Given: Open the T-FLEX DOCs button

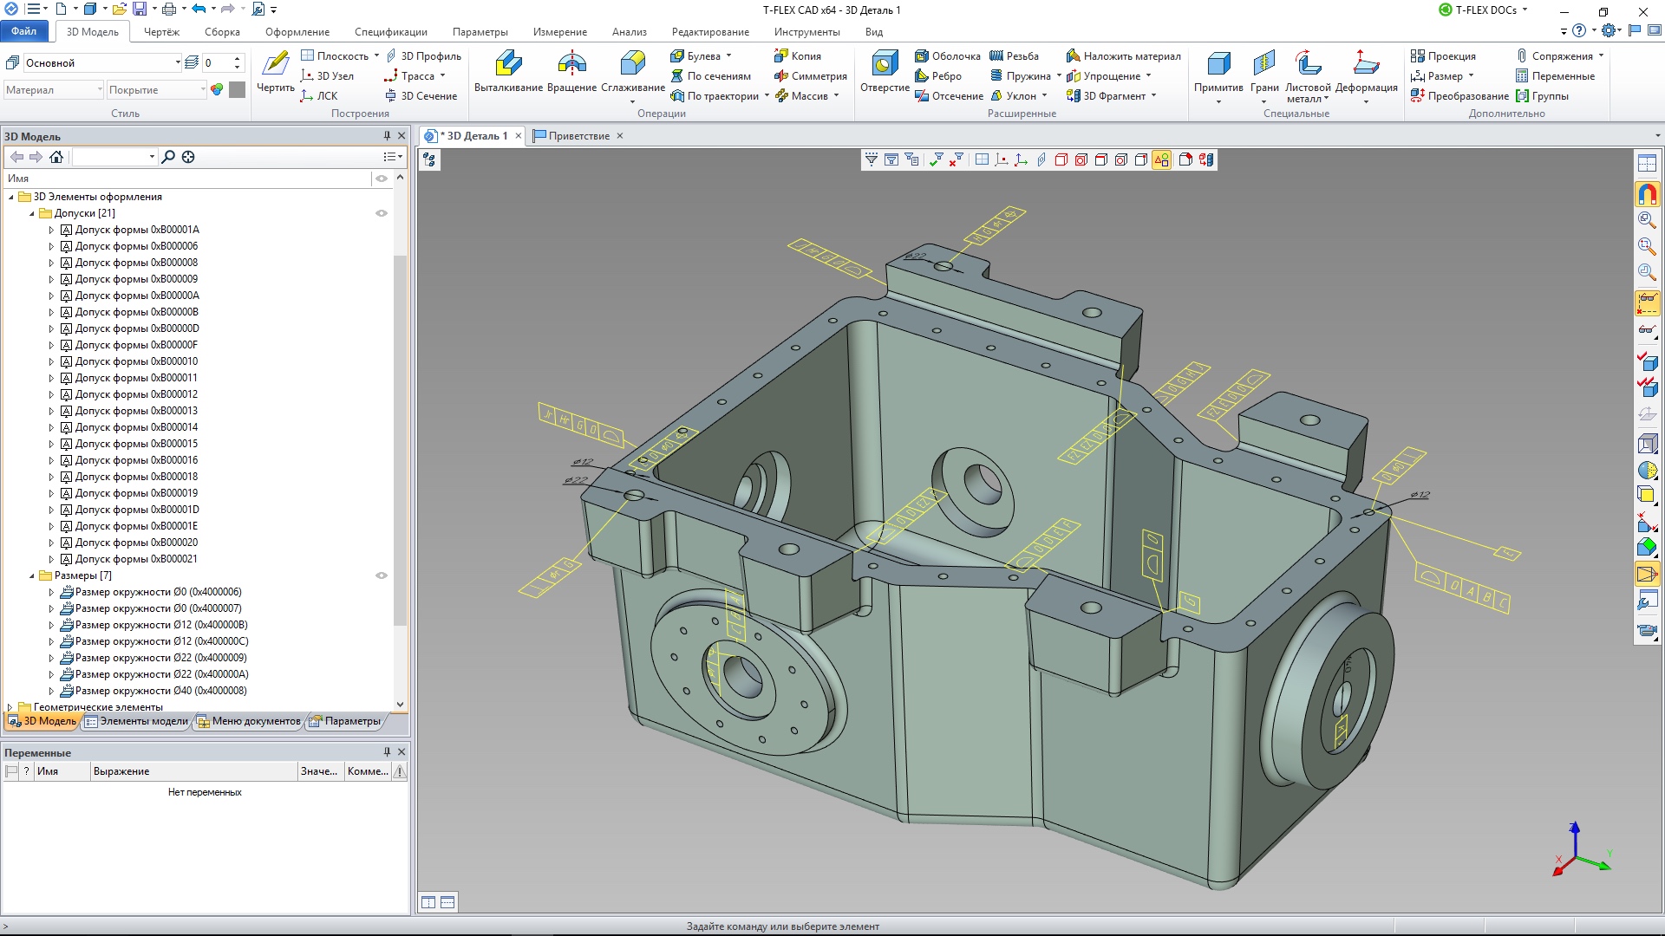Looking at the screenshot, I should pos(1484,10).
